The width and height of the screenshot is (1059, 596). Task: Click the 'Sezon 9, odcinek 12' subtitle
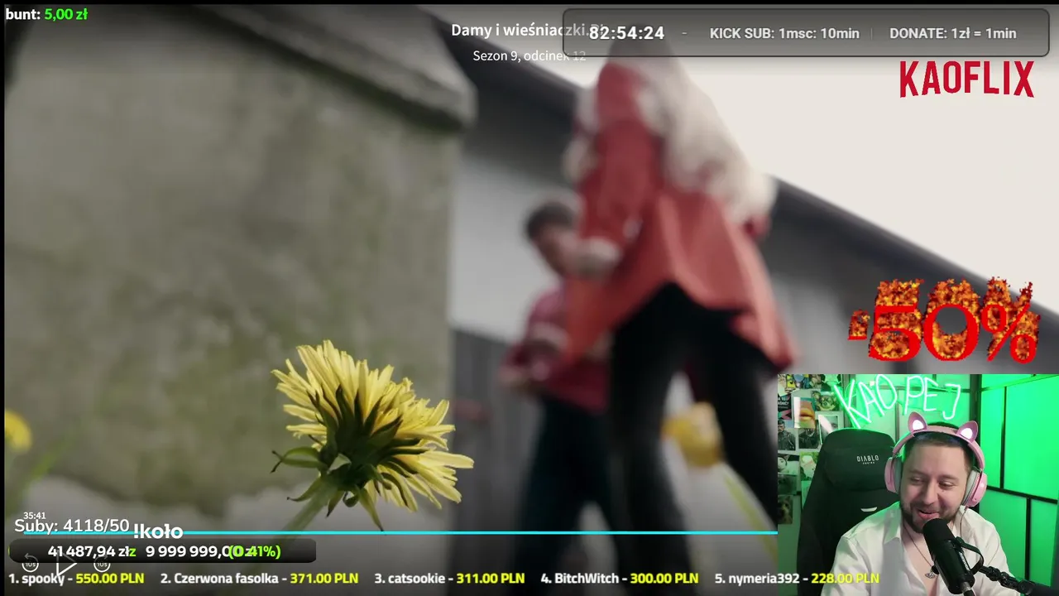pyautogui.click(x=529, y=55)
